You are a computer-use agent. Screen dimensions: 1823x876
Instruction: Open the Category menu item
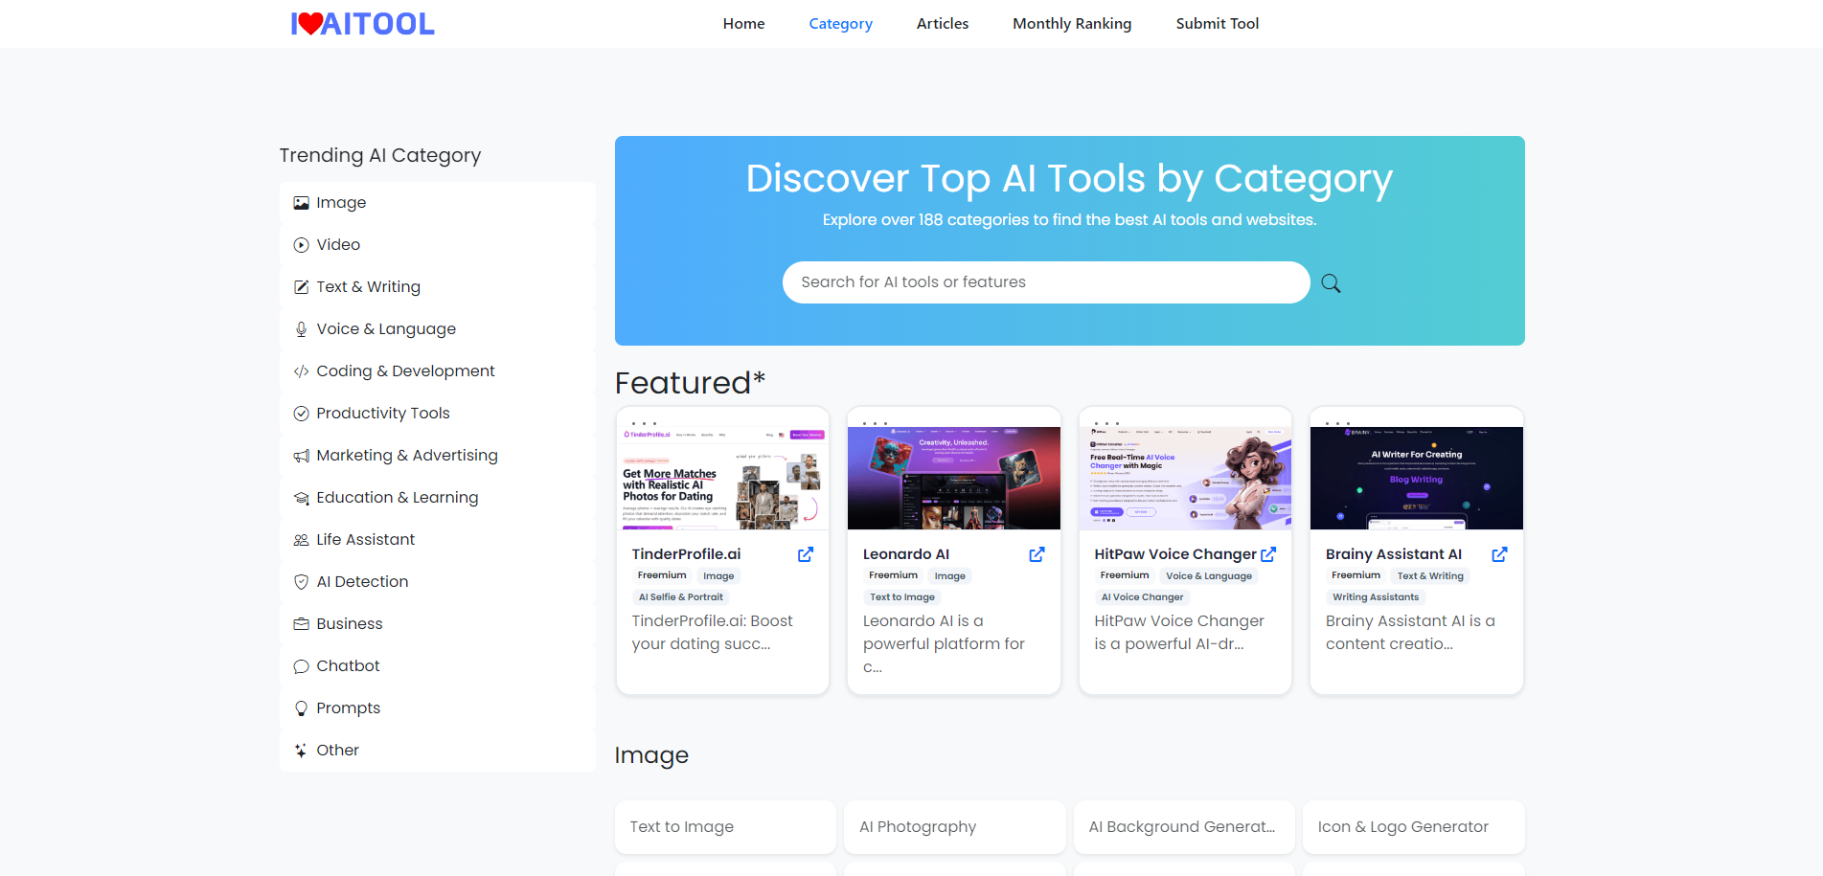pos(840,24)
